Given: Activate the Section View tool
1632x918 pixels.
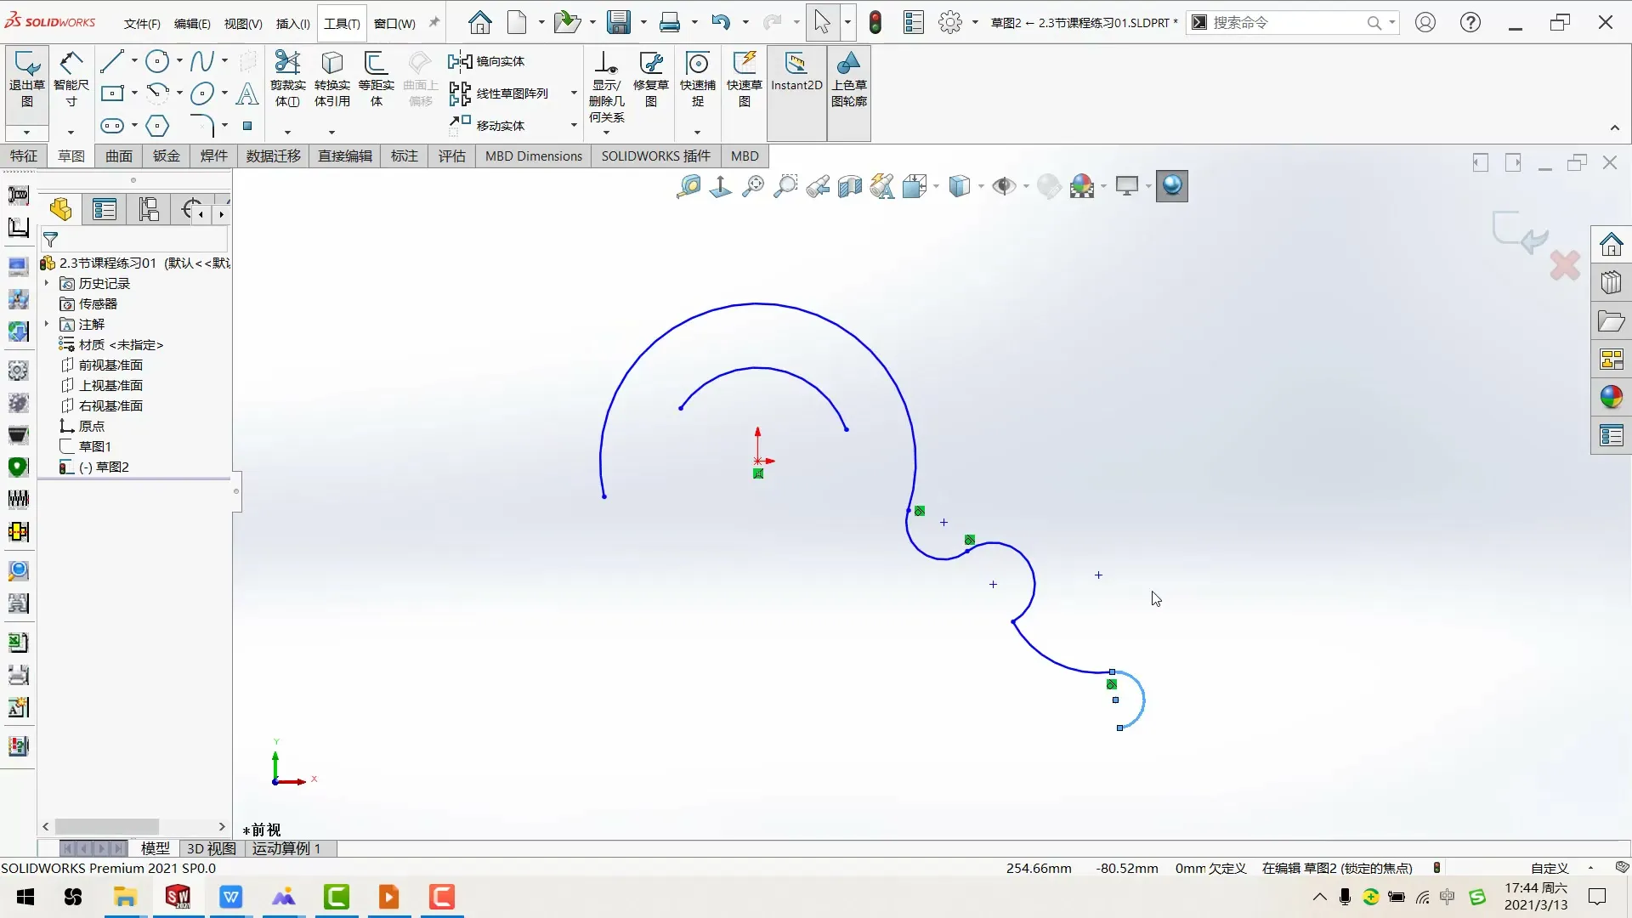Looking at the screenshot, I should (x=849, y=186).
